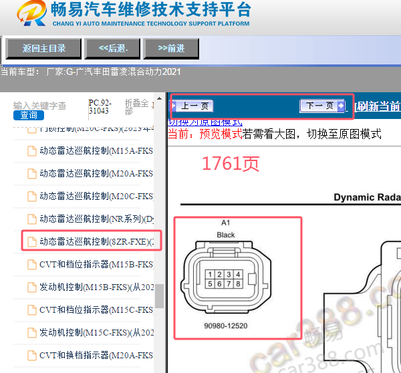Click document icon beside CVT和换档指示器(M20A-FKS

(x=32, y=356)
